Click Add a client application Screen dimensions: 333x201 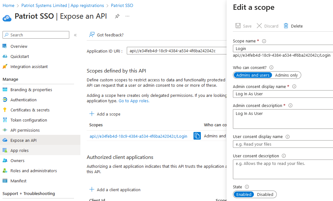pos(115,190)
